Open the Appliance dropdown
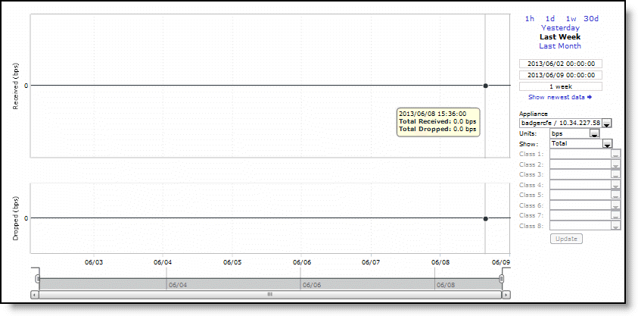 tap(606, 124)
